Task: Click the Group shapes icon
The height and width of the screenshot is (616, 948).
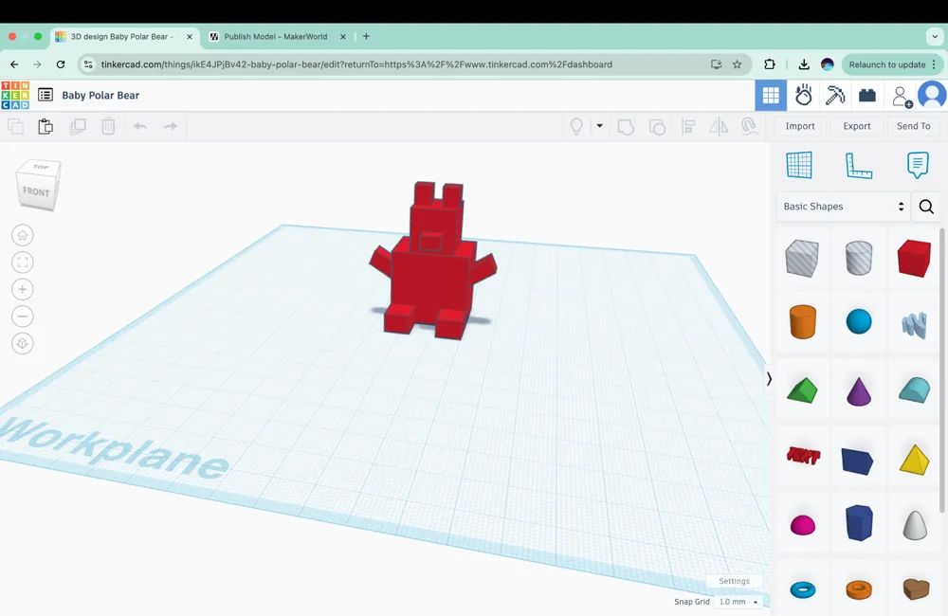Action: 626,127
